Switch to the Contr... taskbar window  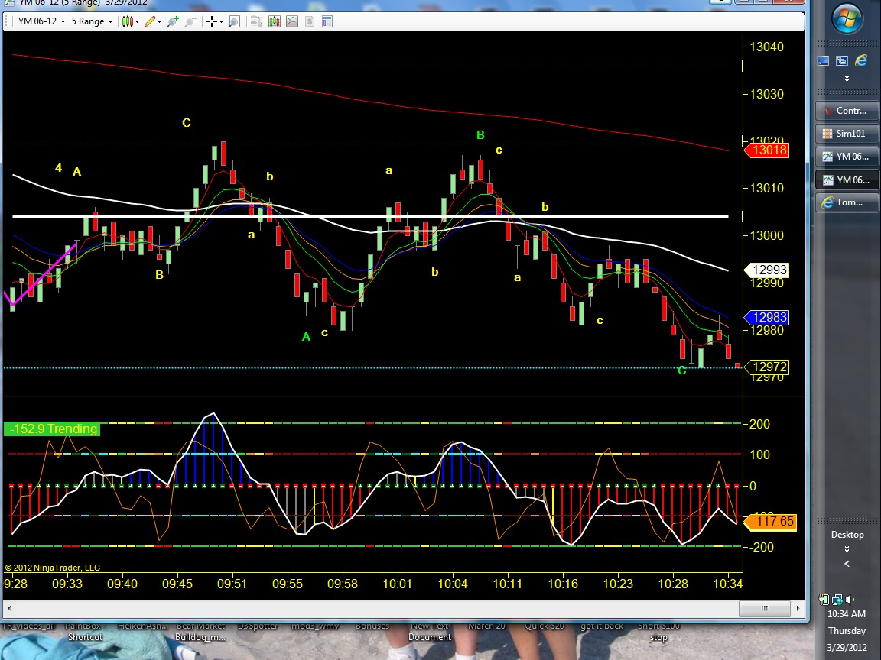(x=847, y=111)
